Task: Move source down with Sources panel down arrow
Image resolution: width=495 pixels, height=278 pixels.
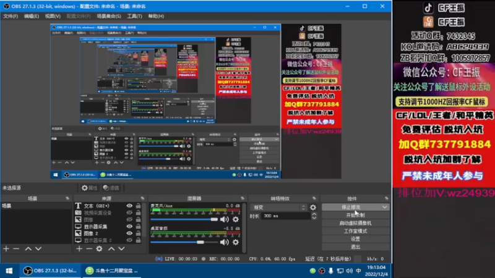Action: [x=121, y=249]
